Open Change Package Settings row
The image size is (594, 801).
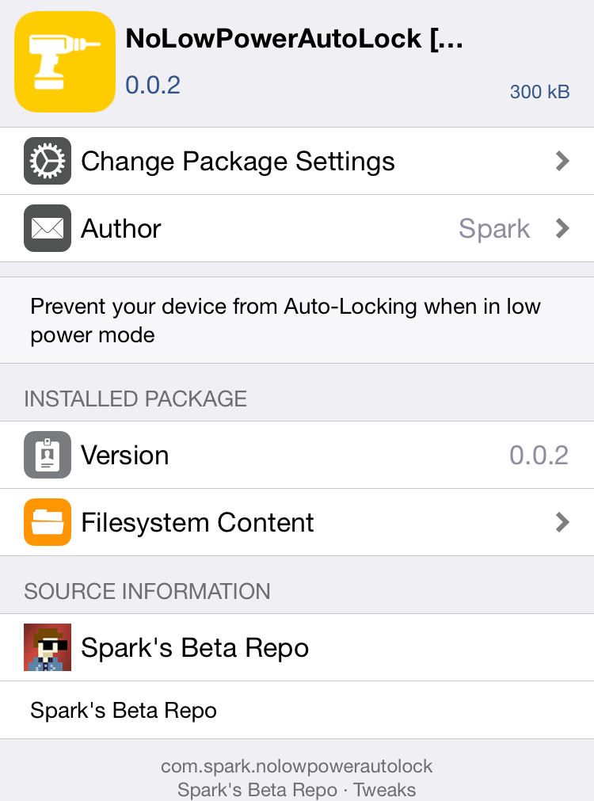point(238,161)
